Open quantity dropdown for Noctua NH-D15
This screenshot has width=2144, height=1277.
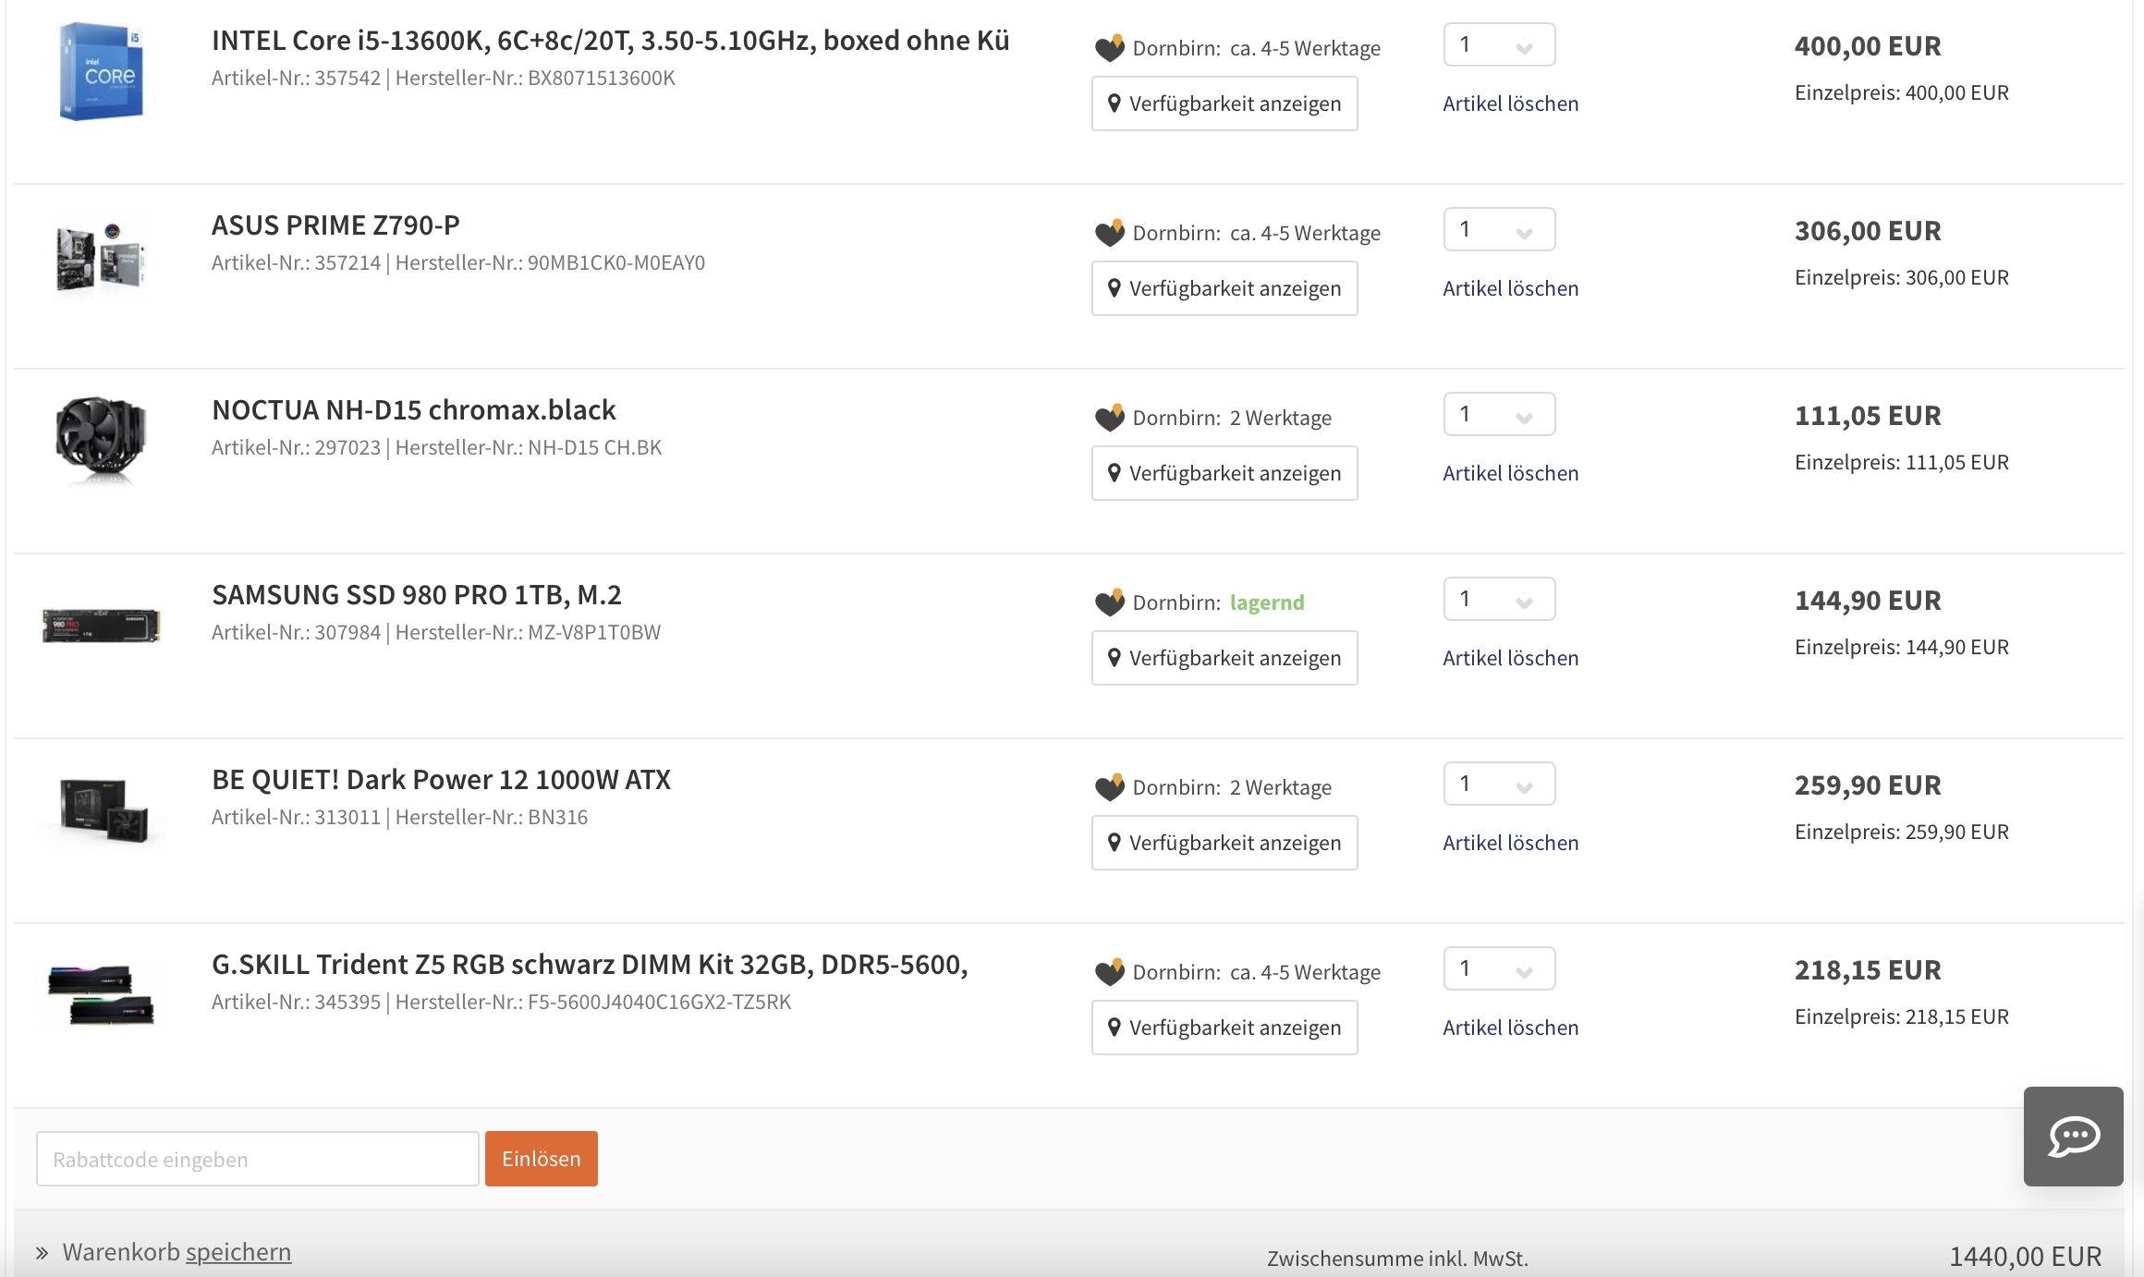tap(1499, 415)
